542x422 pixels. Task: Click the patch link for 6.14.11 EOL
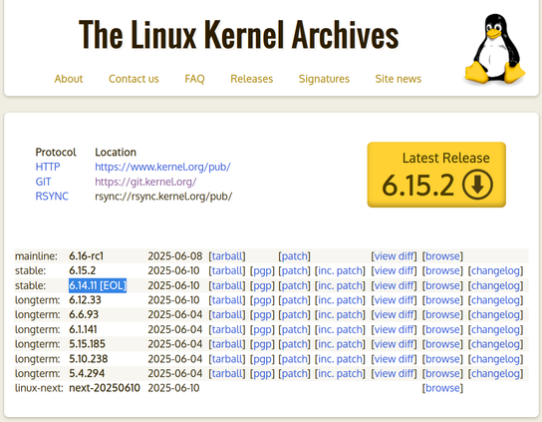pos(294,285)
